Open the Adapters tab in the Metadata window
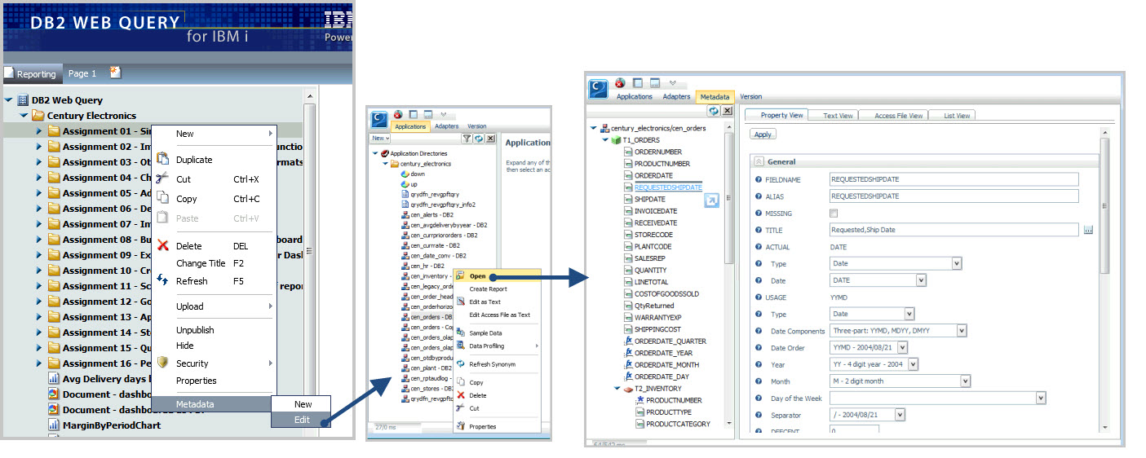Screen dimensions: 1146x458 (x=676, y=96)
